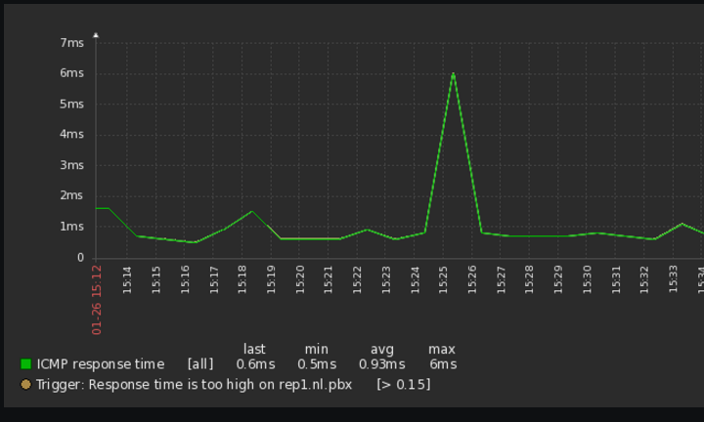Click the 3ms y-axis label
Screen dimensions: 704x422
pyautogui.click(x=71, y=165)
